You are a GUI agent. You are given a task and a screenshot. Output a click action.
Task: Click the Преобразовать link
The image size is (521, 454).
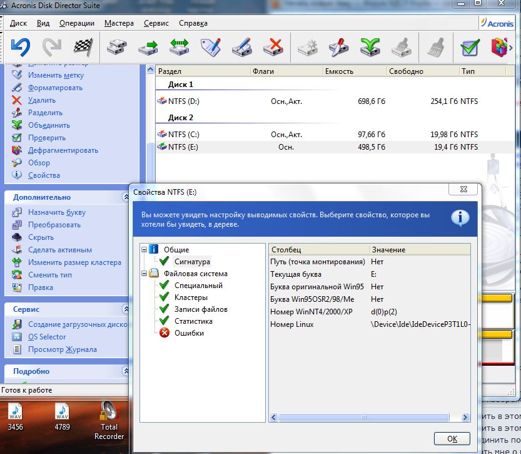coord(54,225)
